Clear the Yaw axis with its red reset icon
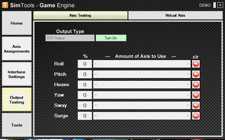 (x=196, y=95)
